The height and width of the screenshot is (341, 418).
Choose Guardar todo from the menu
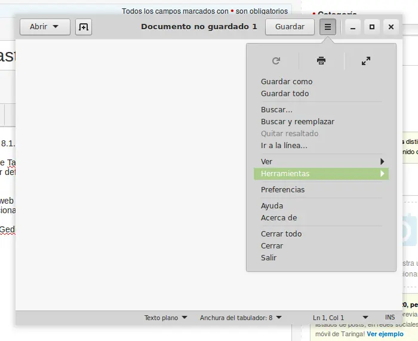(x=321, y=94)
